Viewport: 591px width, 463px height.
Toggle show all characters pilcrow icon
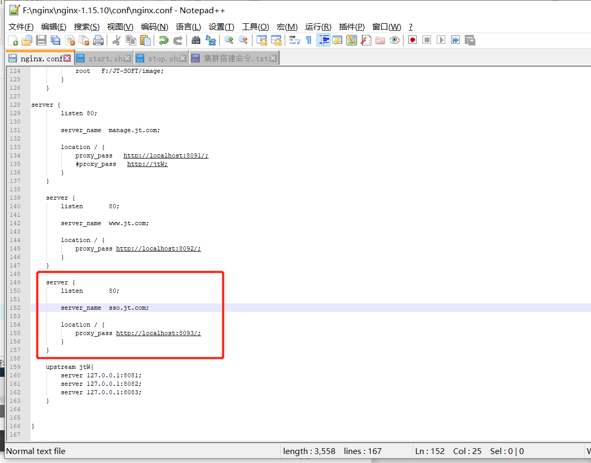(x=308, y=40)
